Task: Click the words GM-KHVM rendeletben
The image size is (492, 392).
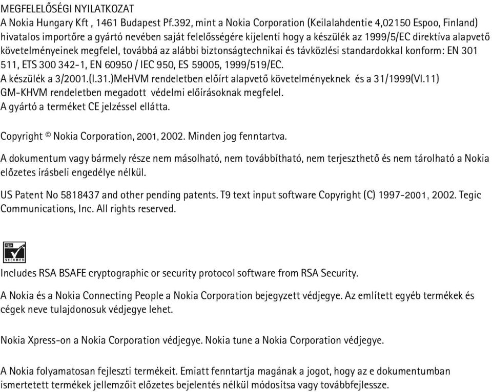Action: click(x=51, y=93)
